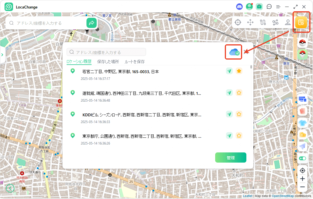The height and width of the screenshot is (199, 313).
Task: Teleport to 遊就館 via green arrow
Action: (x=229, y=93)
